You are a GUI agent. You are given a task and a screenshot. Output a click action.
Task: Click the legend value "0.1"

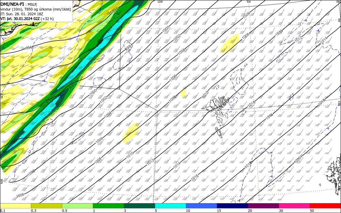tap(2, 211)
